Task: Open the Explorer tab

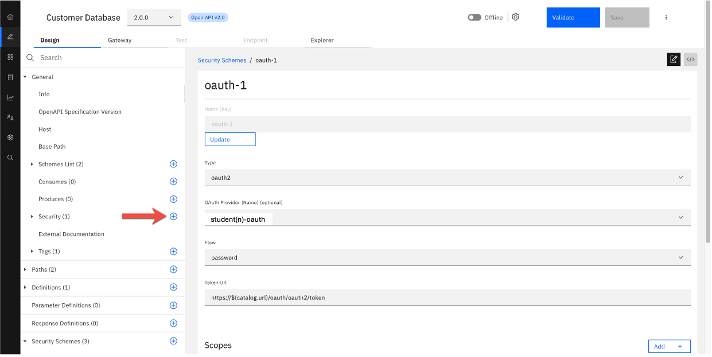Action: pyautogui.click(x=322, y=40)
